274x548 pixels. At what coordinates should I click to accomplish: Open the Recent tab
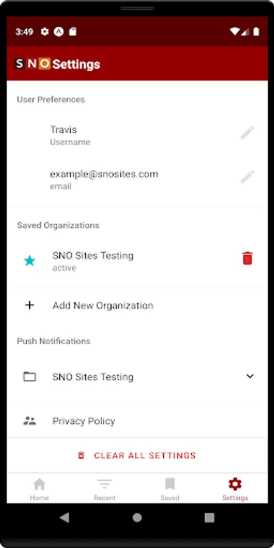(105, 490)
